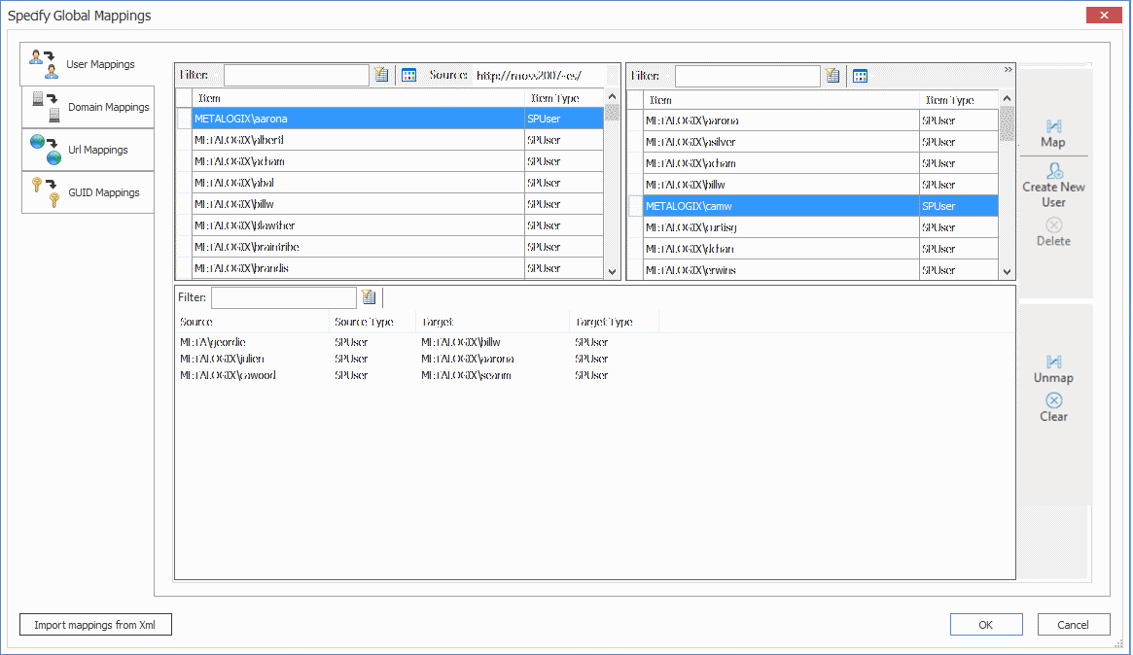Screen dimensions: 1133x655
Task: Open the column chooser icon beside source filter
Action: click(x=408, y=75)
